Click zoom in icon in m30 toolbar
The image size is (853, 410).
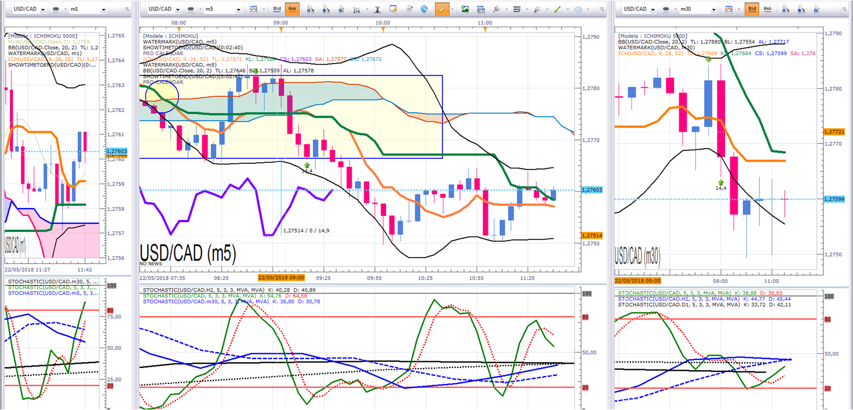786,9
